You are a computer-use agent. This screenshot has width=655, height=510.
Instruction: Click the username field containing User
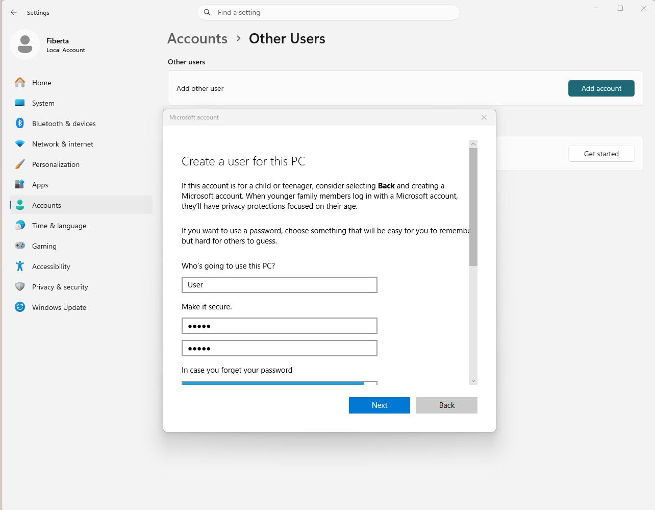point(279,285)
